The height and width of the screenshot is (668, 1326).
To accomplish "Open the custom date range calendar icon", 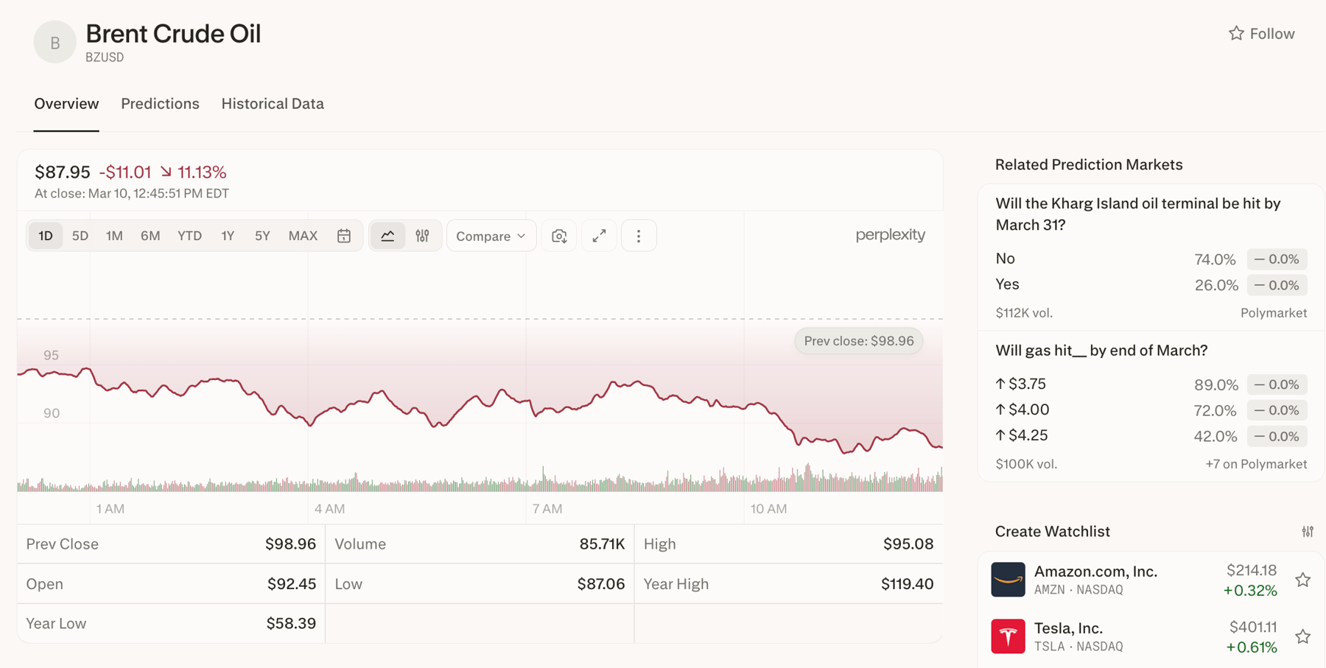I will pos(344,236).
